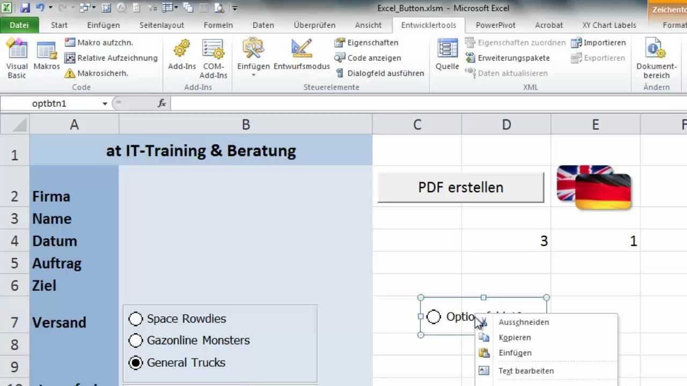Open the Visual Basic editor
This screenshot has width=687, height=386.
(x=17, y=58)
